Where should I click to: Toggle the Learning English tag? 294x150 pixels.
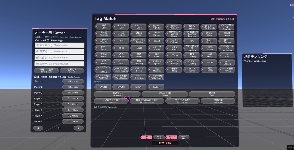coord(173,34)
